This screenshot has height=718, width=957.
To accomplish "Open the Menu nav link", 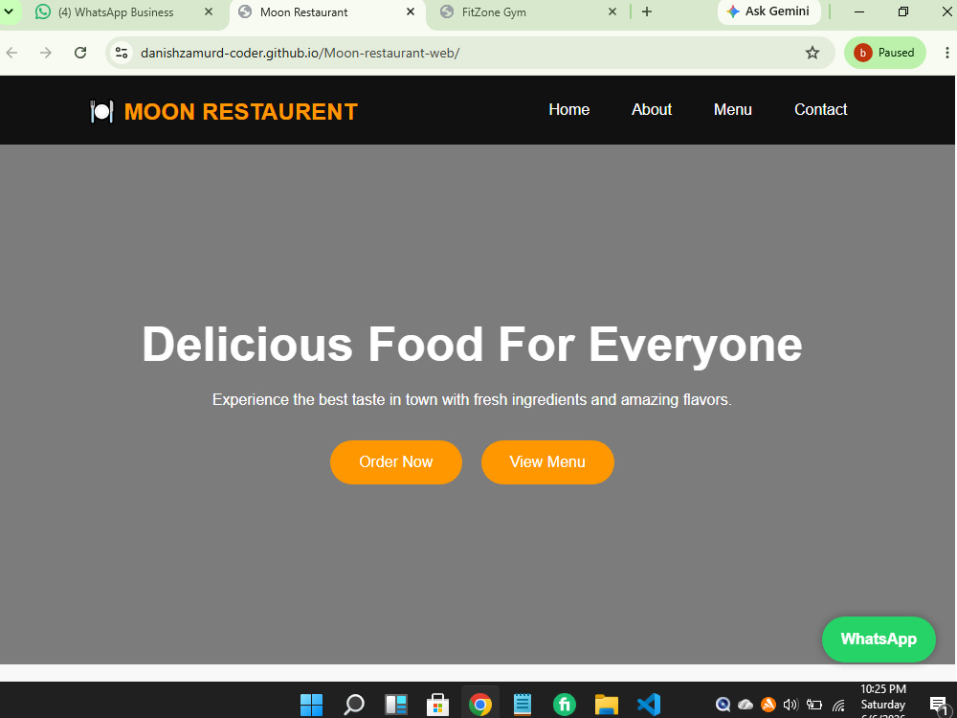I will pyautogui.click(x=732, y=109).
